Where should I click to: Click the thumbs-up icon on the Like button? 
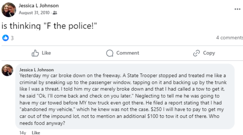[35, 53]
